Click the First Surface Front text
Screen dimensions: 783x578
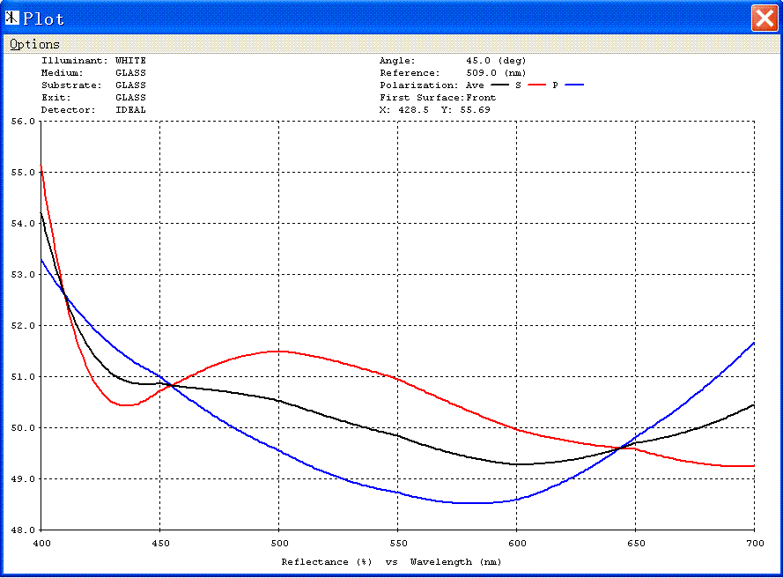(x=438, y=98)
